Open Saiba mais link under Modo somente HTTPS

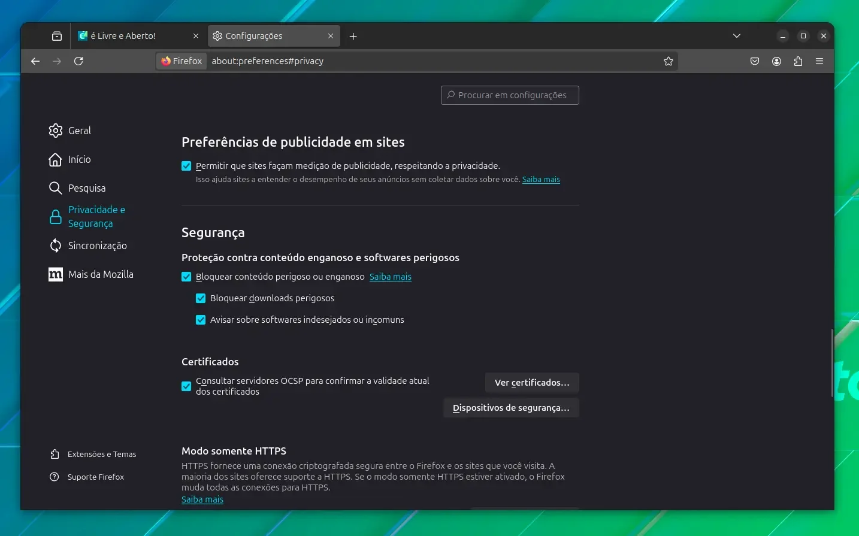(x=202, y=499)
